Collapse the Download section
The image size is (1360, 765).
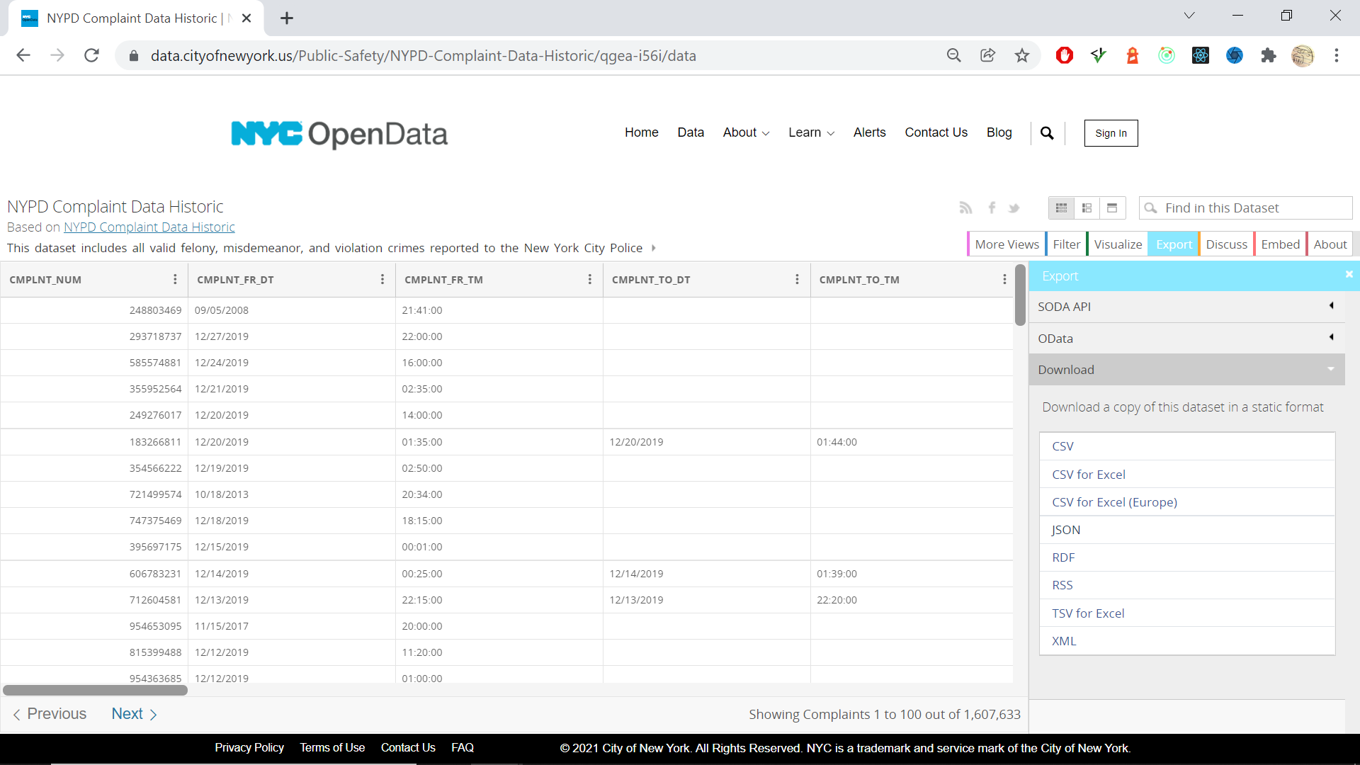(x=1186, y=370)
